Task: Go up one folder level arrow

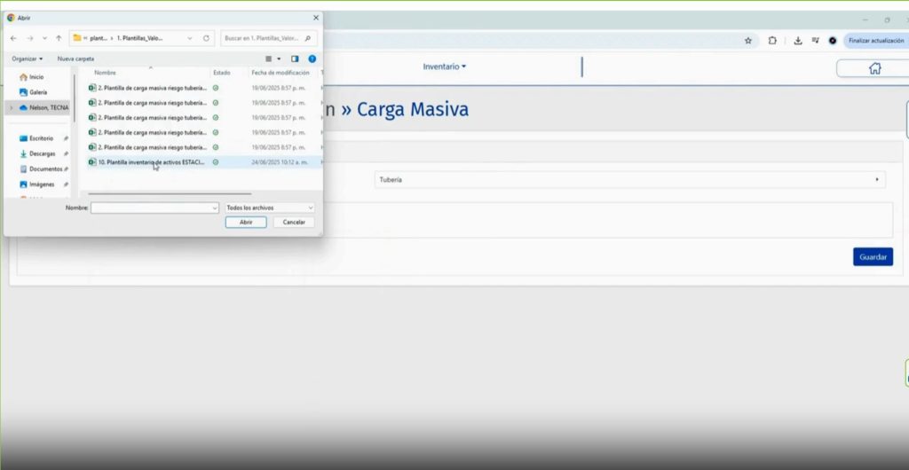Action: click(59, 38)
